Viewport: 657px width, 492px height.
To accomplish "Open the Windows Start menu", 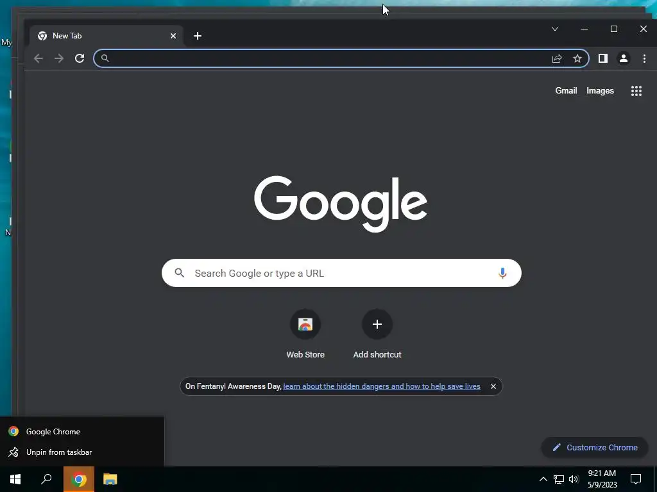I will [15, 479].
